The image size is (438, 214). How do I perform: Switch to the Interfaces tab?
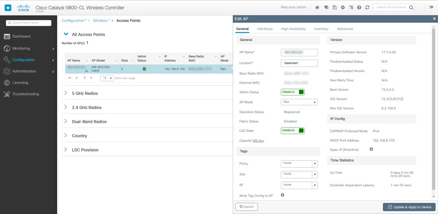265,29
